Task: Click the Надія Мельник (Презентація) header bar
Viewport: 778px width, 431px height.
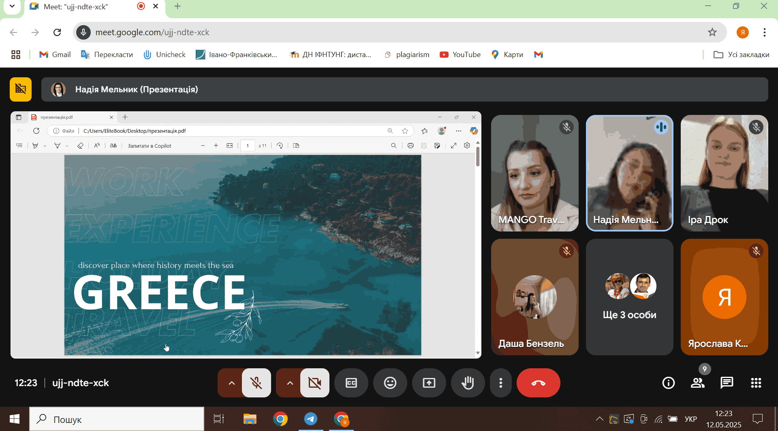Action: click(x=404, y=89)
